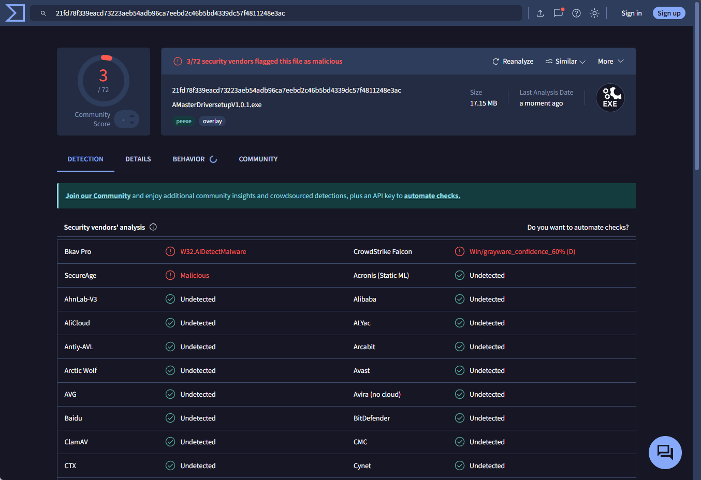Click Do you want to automate checks?

point(578,228)
